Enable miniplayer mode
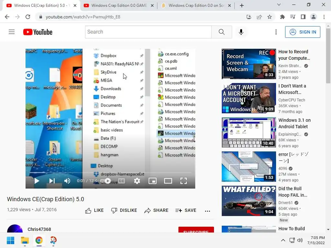Screen dimensions: 331x248 pyautogui.click(x=153, y=181)
